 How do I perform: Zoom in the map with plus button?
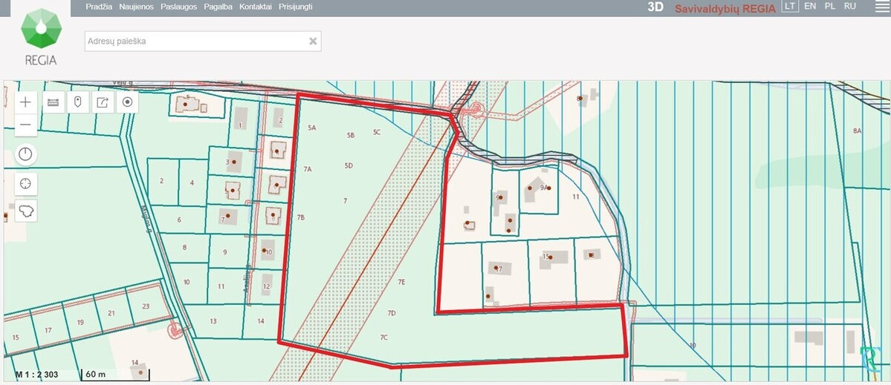coord(25,102)
